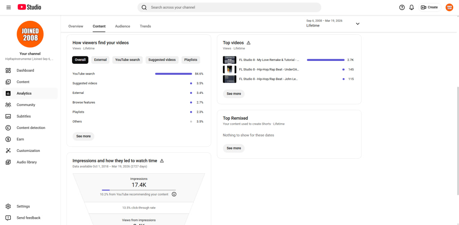The width and height of the screenshot is (459, 225).
Task: Click the Content detection copyright icon
Action: coord(8,128)
